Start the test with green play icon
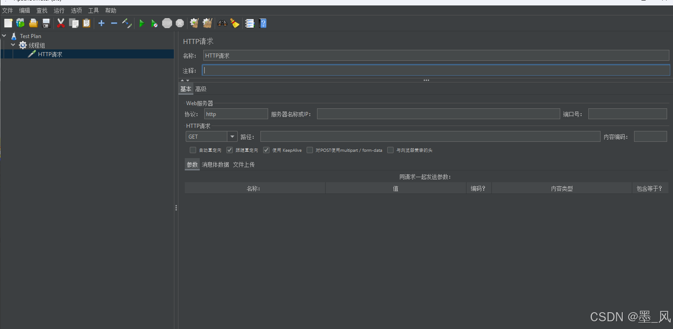Viewport: 673px width, 329px height. (142, 23)
